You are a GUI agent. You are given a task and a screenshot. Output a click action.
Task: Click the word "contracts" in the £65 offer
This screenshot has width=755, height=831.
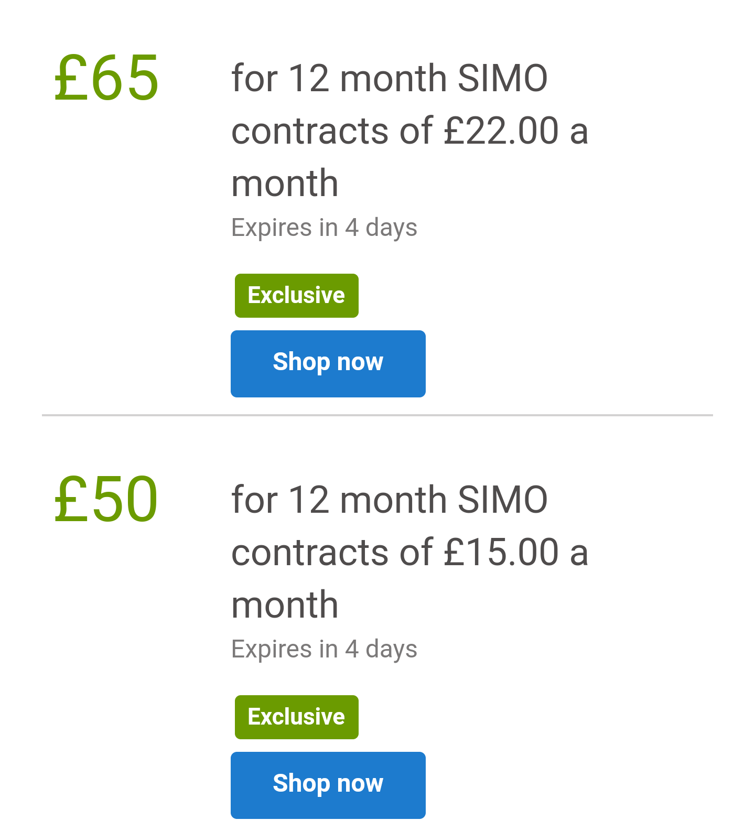[310, 131]
